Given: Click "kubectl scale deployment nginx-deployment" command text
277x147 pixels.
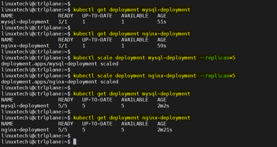Looking at the screenshot, I should click(135, 76).
